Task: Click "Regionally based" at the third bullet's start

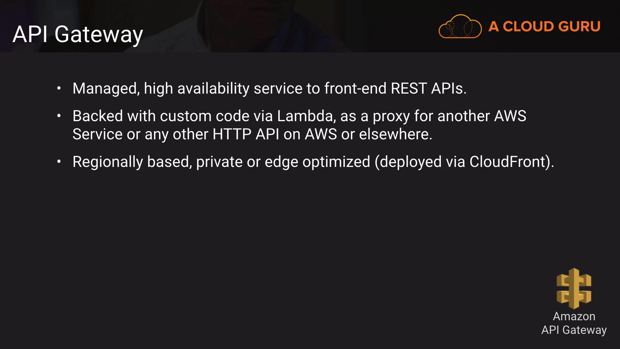Action: click(x=130, y=162)
